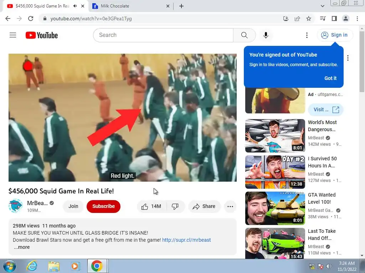Click the install/download icon in address bar
The width and height of the screenshot is (365, 273).
click(286, 18)
